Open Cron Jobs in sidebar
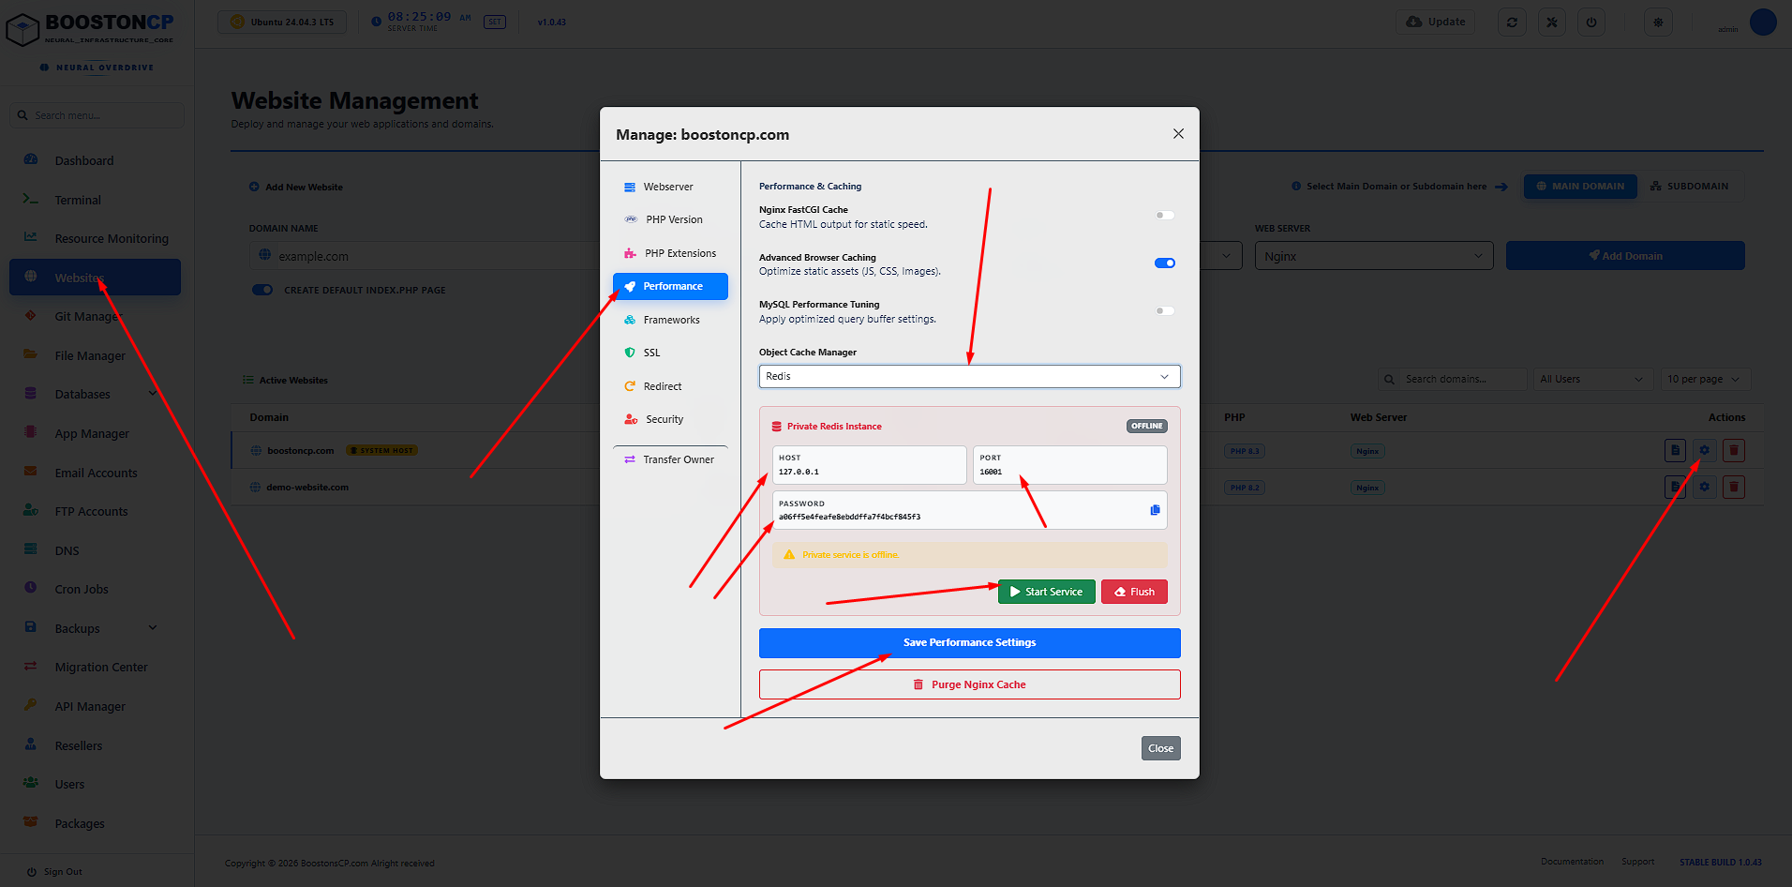This screenshot has height=887, width=1792. pos(95,589)
